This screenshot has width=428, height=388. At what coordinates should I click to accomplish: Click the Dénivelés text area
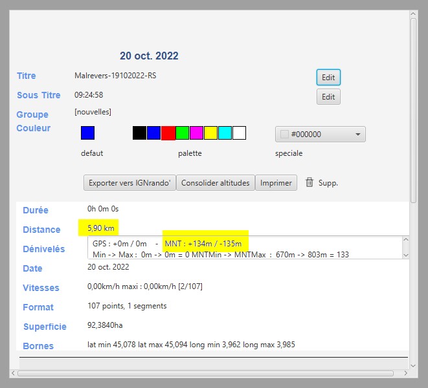pyautogui.click(x=246, y=248)
